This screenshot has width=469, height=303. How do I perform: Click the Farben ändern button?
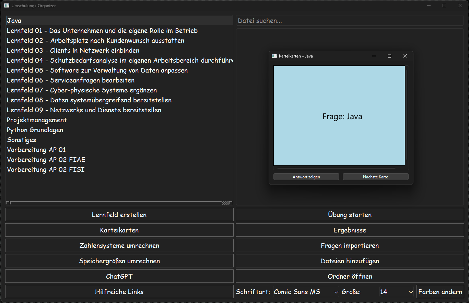coord(440,292)
